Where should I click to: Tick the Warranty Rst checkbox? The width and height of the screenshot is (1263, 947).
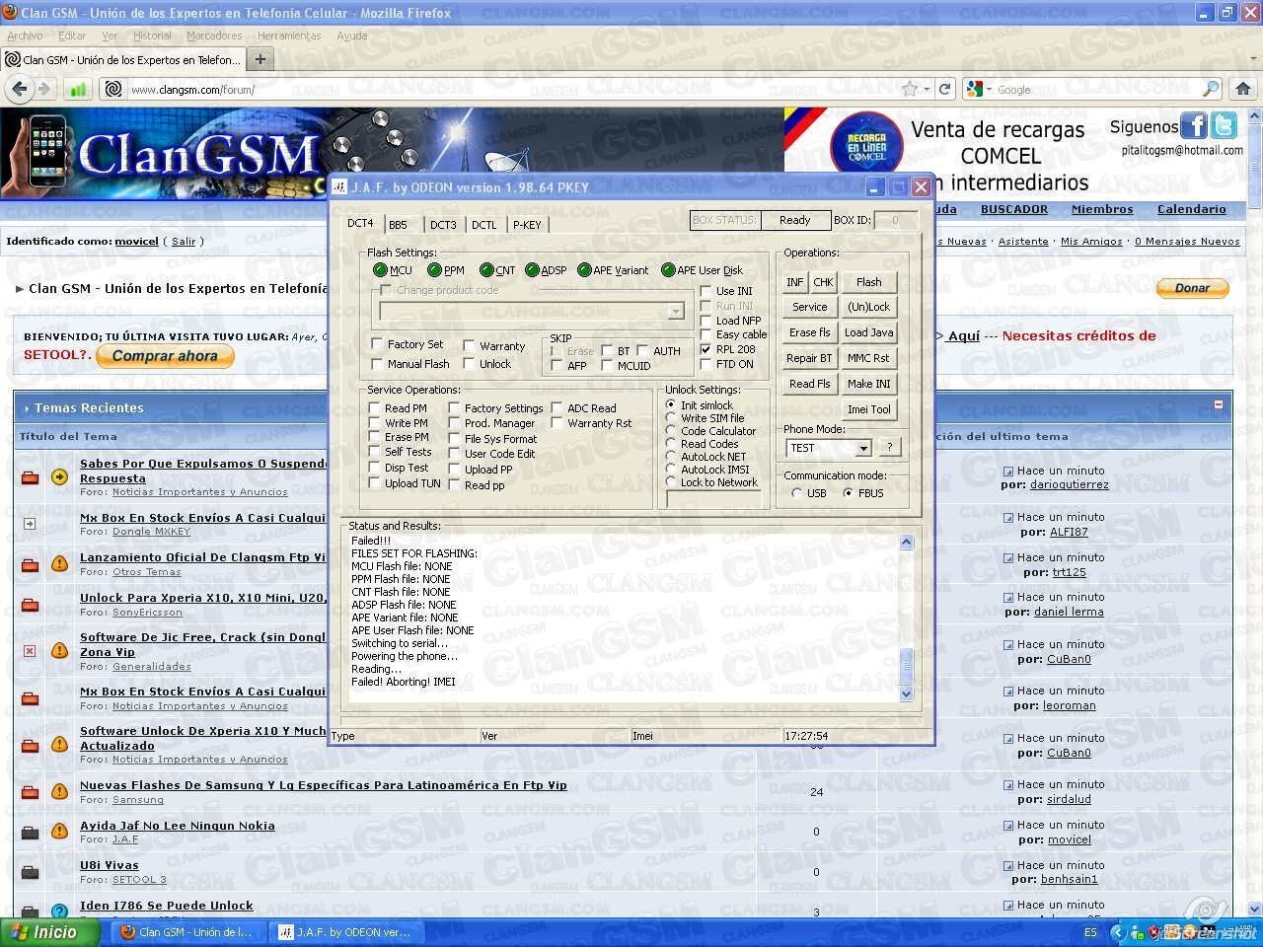click(x=557, y=423)
